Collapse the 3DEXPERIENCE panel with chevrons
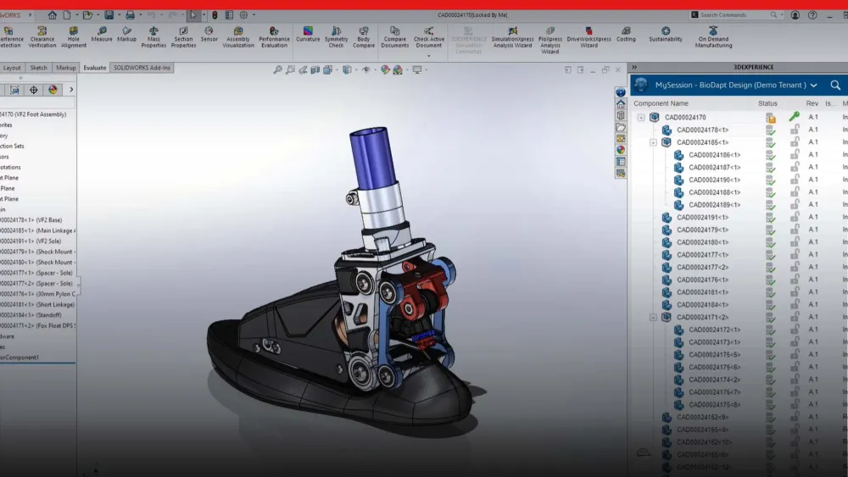Viewport: 848px width, 477px height. click(634, 67)
